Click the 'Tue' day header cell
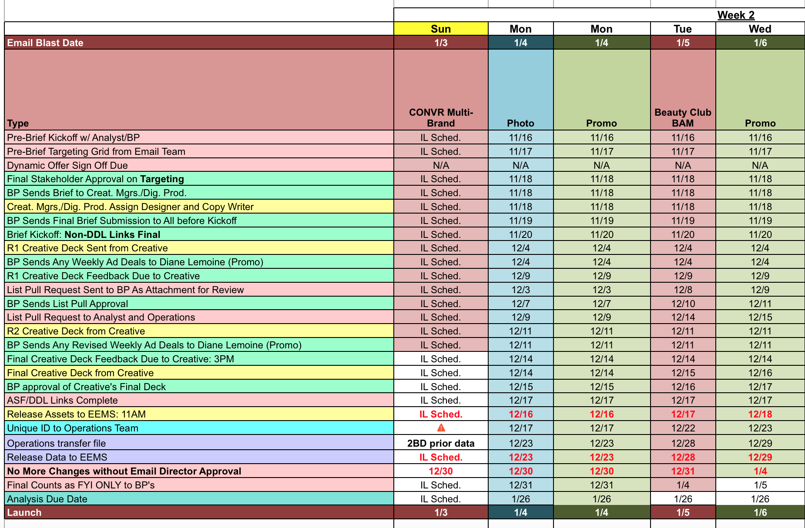Viewport: 805px width, 528px height. pos(683,29)
